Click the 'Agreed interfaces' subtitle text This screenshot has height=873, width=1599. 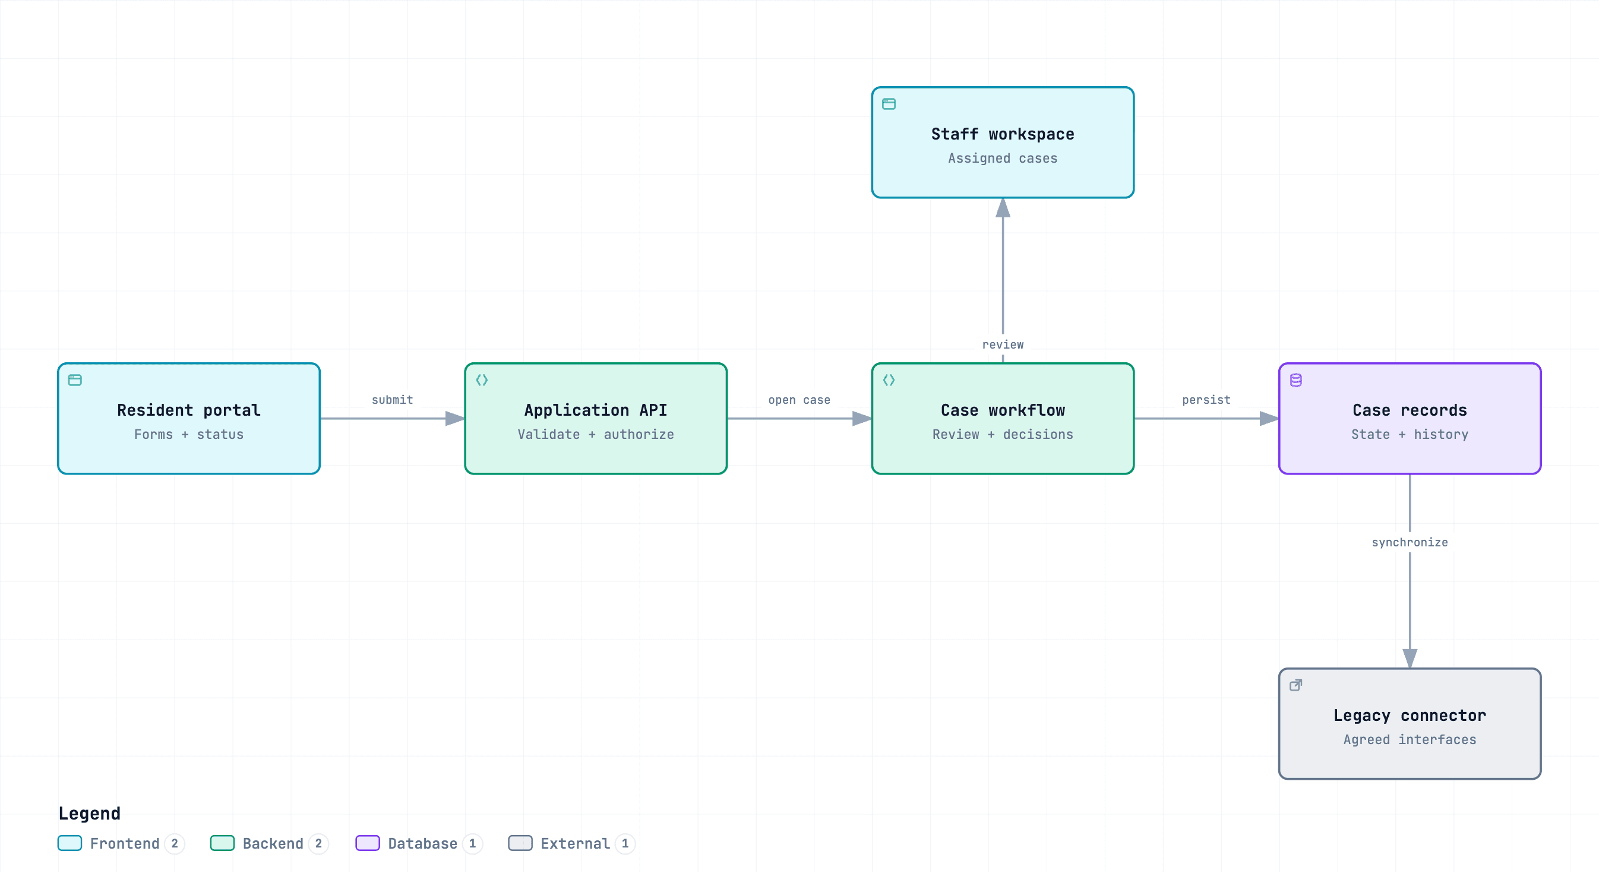[x=1410, y=739]
